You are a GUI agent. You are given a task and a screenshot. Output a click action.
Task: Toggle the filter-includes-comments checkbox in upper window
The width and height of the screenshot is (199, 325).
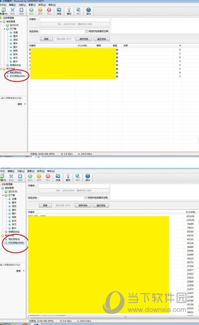click(x=87, y=31)
